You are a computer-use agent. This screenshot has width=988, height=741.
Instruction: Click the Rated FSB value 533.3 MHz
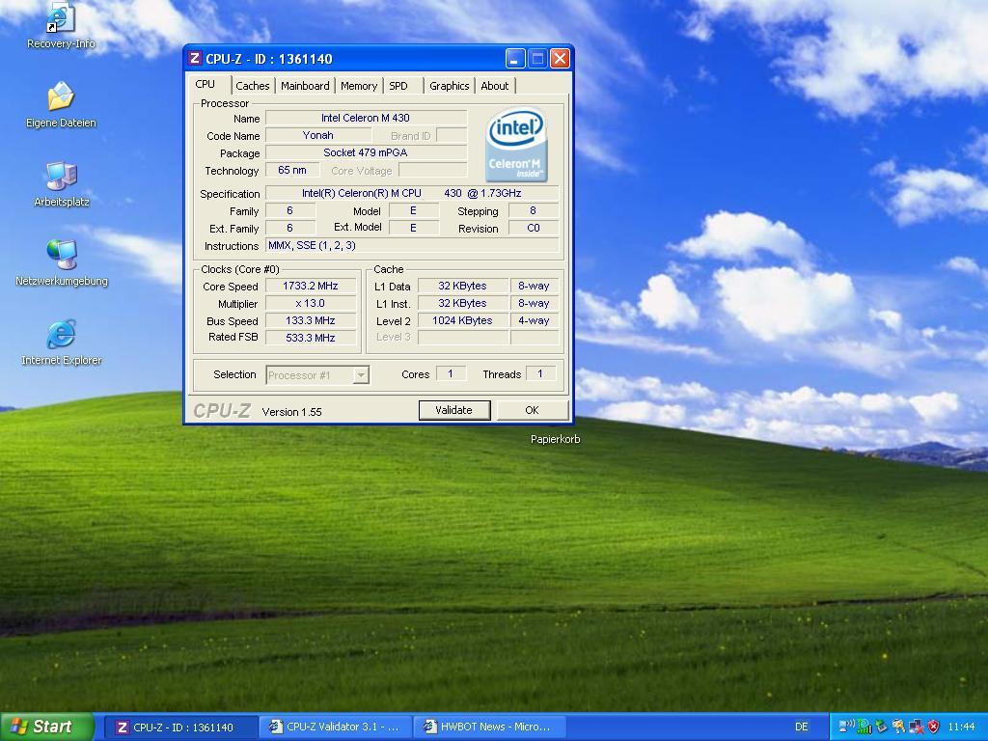click(311, 338)
